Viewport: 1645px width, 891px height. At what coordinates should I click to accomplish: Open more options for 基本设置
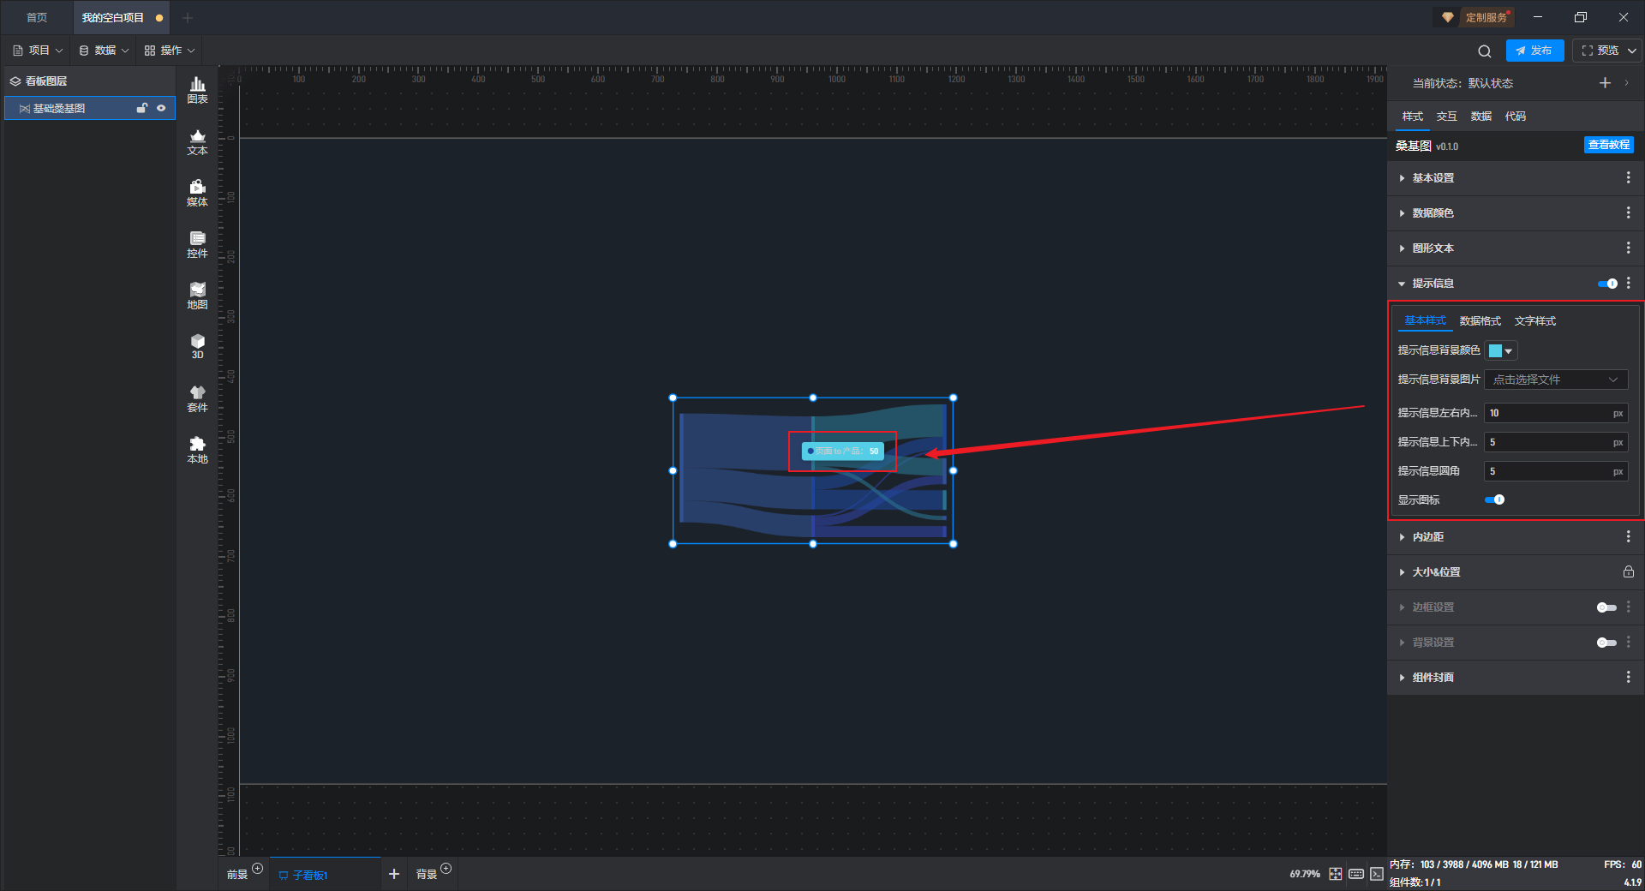[x=1628, y=177]
